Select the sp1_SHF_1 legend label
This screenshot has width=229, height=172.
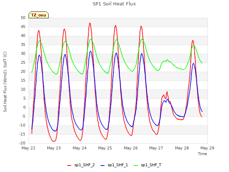118,165
